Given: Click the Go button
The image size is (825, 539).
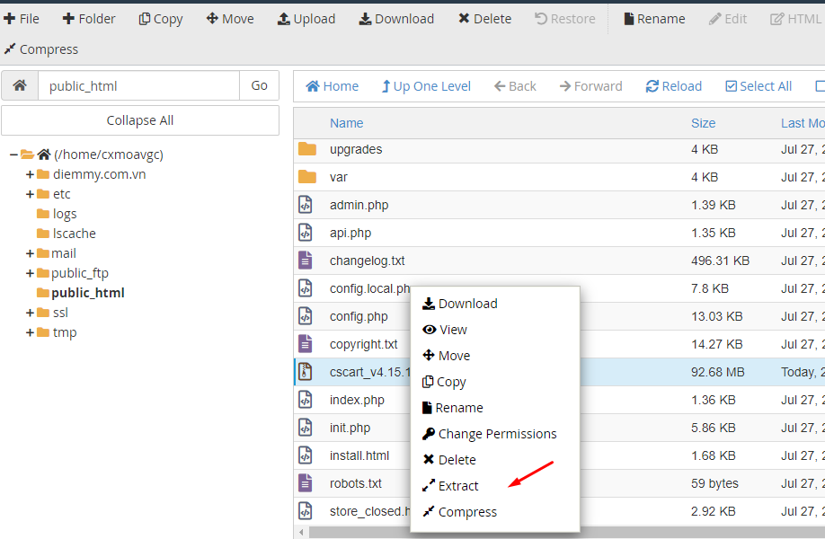Looking at the screenshot, I should [x=259, y=86].
